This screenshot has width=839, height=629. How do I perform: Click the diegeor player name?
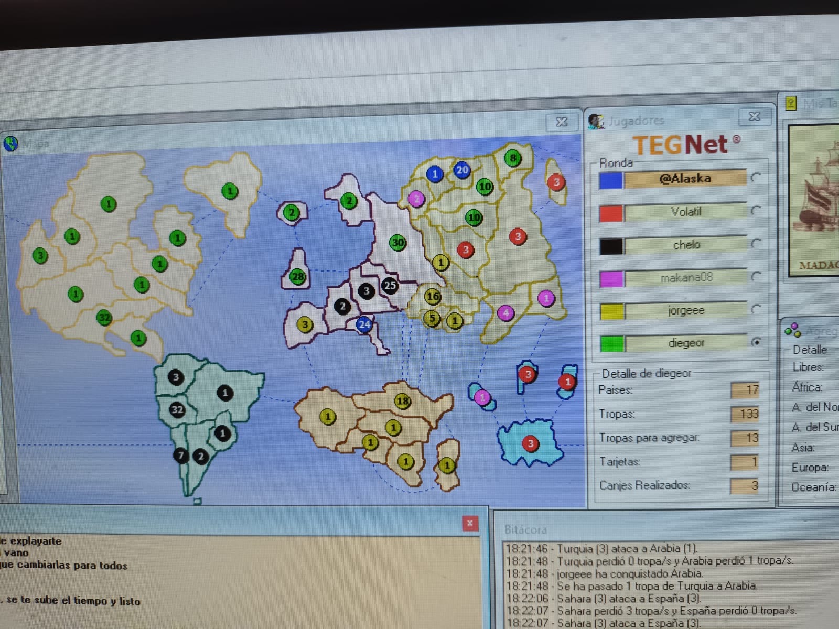pos(686,343)
